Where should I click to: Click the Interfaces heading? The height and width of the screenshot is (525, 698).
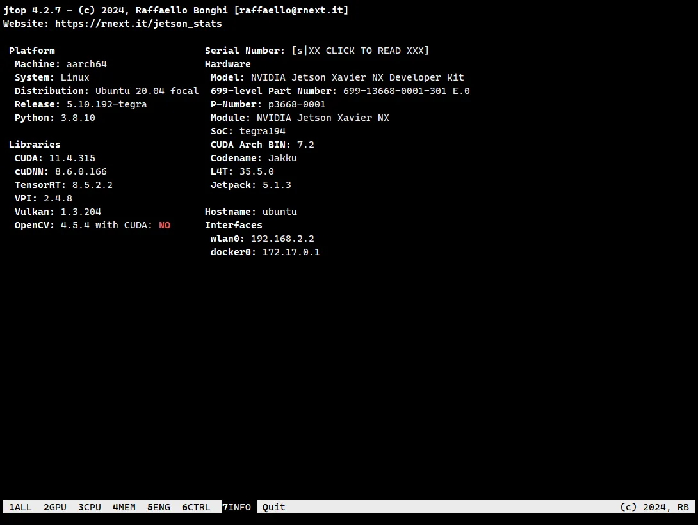(234, 225)
